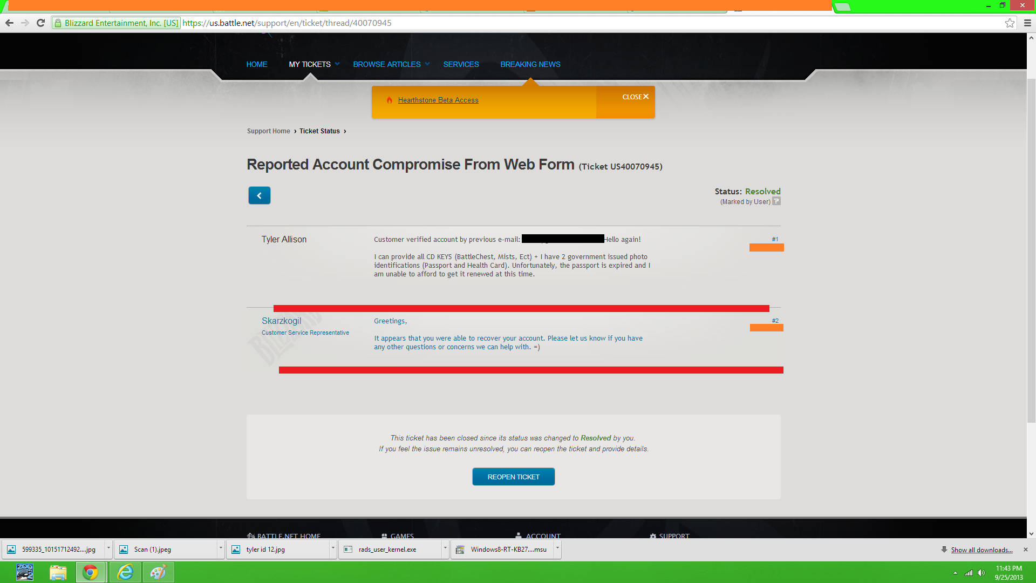Click the flame icon beside Hearthstone Beta Access

click(x=389, y=100)
